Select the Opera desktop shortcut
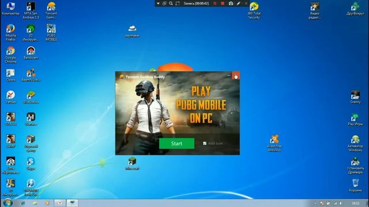Screen dimensions: 369x207 point(10,75)
